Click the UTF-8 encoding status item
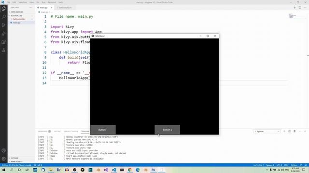 pyautogui.click(x=279, y=165)
